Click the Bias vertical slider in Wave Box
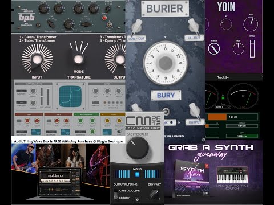 pos(42,97)
